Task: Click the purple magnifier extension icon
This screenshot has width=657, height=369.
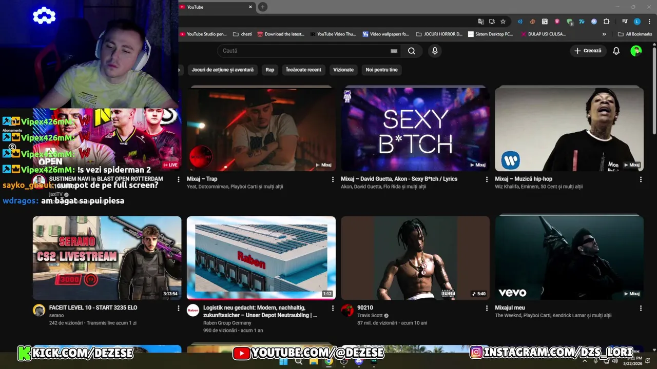Action: [x=594, y=22]
